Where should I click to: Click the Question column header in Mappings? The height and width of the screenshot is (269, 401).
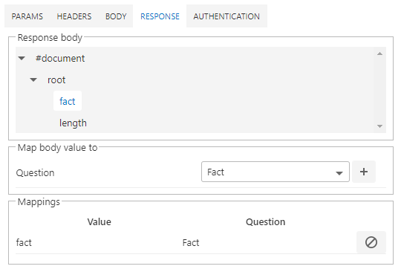point(265,221)
